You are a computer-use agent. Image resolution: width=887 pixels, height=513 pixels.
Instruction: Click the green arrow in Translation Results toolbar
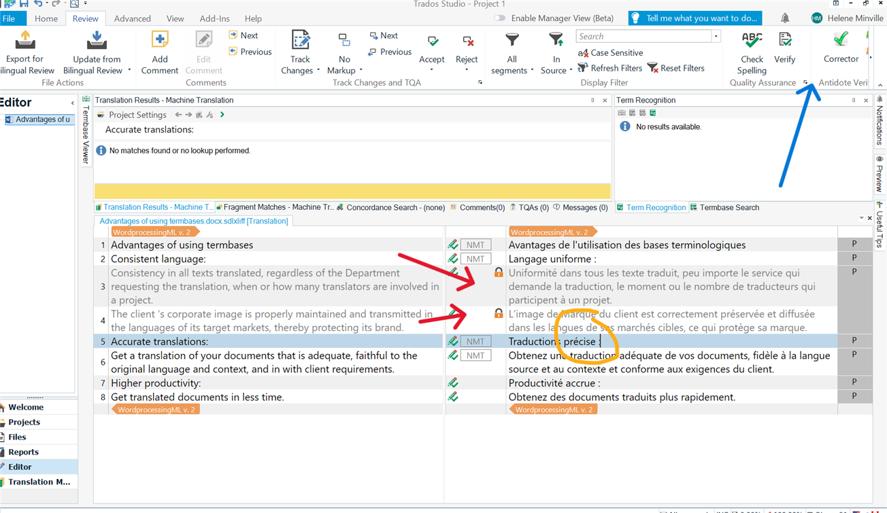click(x=222, y=115)
